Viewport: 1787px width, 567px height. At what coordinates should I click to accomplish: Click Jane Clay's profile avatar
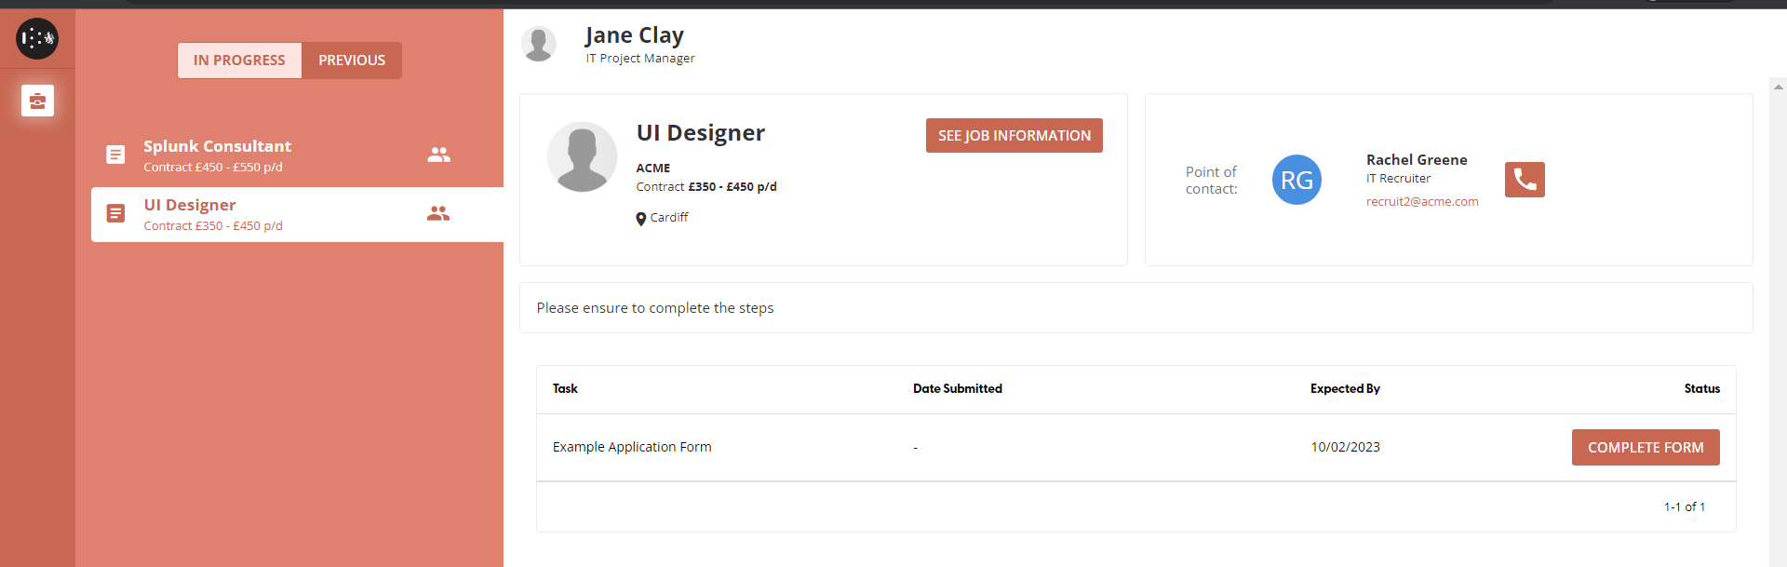538,44
